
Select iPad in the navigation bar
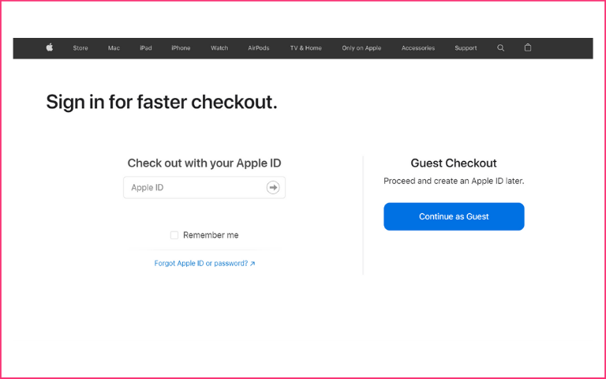point(146,48)
